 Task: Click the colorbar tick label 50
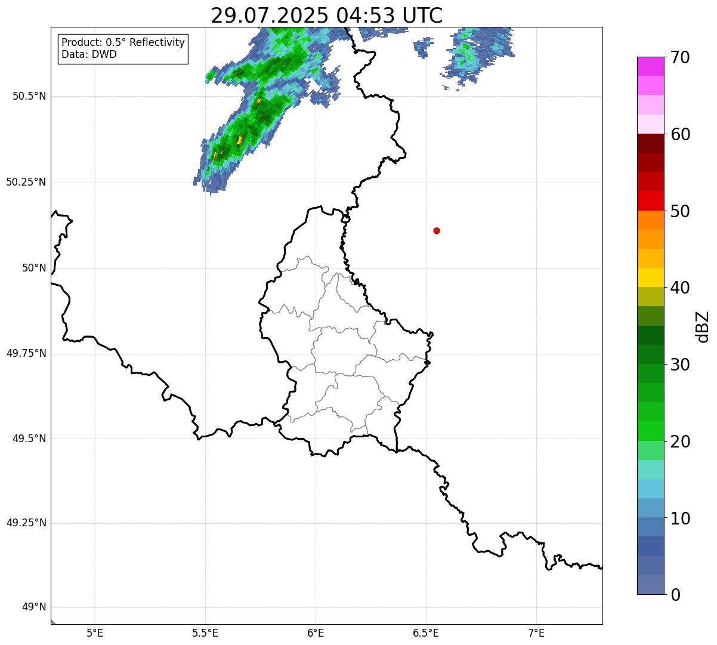tap(680, 211)
